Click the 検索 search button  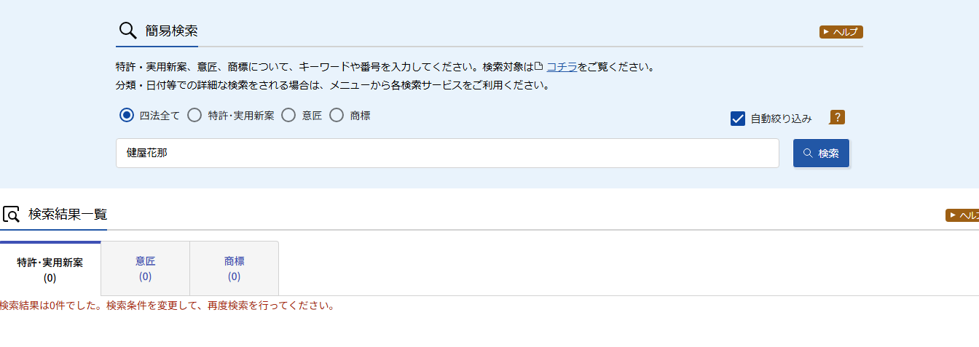[x=821, y=153]
